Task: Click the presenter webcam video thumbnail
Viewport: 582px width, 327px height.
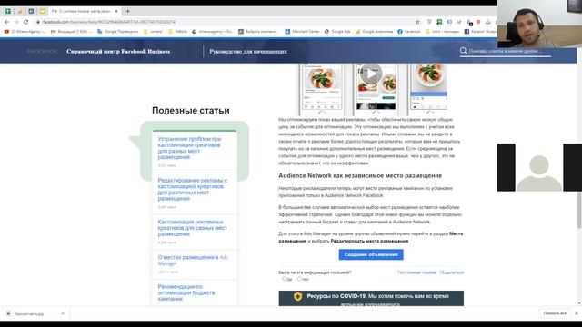Action: coord(539,24)
